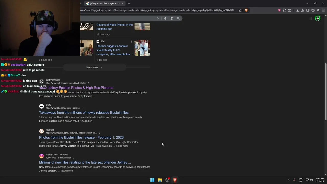Click the share page icon in address bar
Image resolution: width=327 pixels, height=184 pixels.
[240, 10]
